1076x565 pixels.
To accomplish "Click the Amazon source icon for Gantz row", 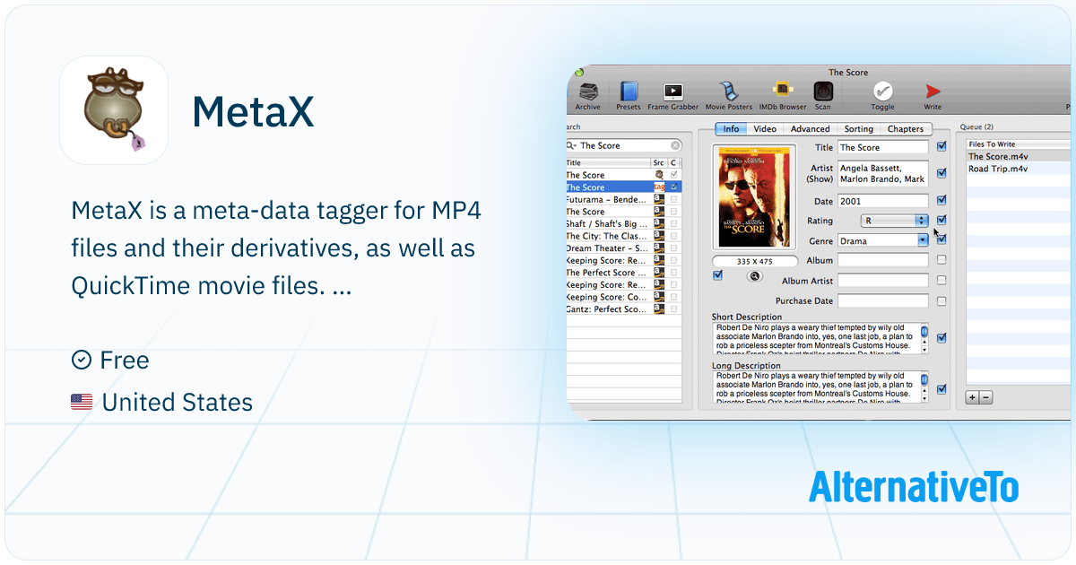I will click(x=658, y=309).
